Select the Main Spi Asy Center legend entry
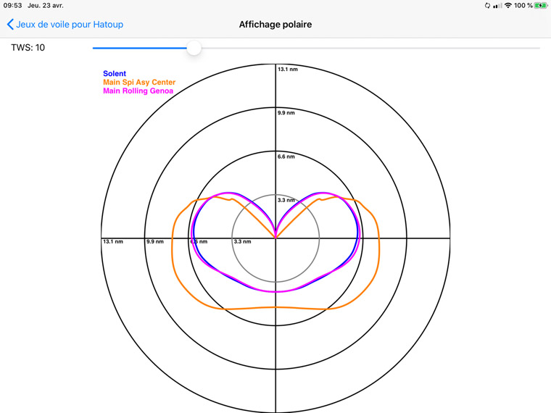The height and width of the screenshot is (413, 551). (x=139, y=83)
